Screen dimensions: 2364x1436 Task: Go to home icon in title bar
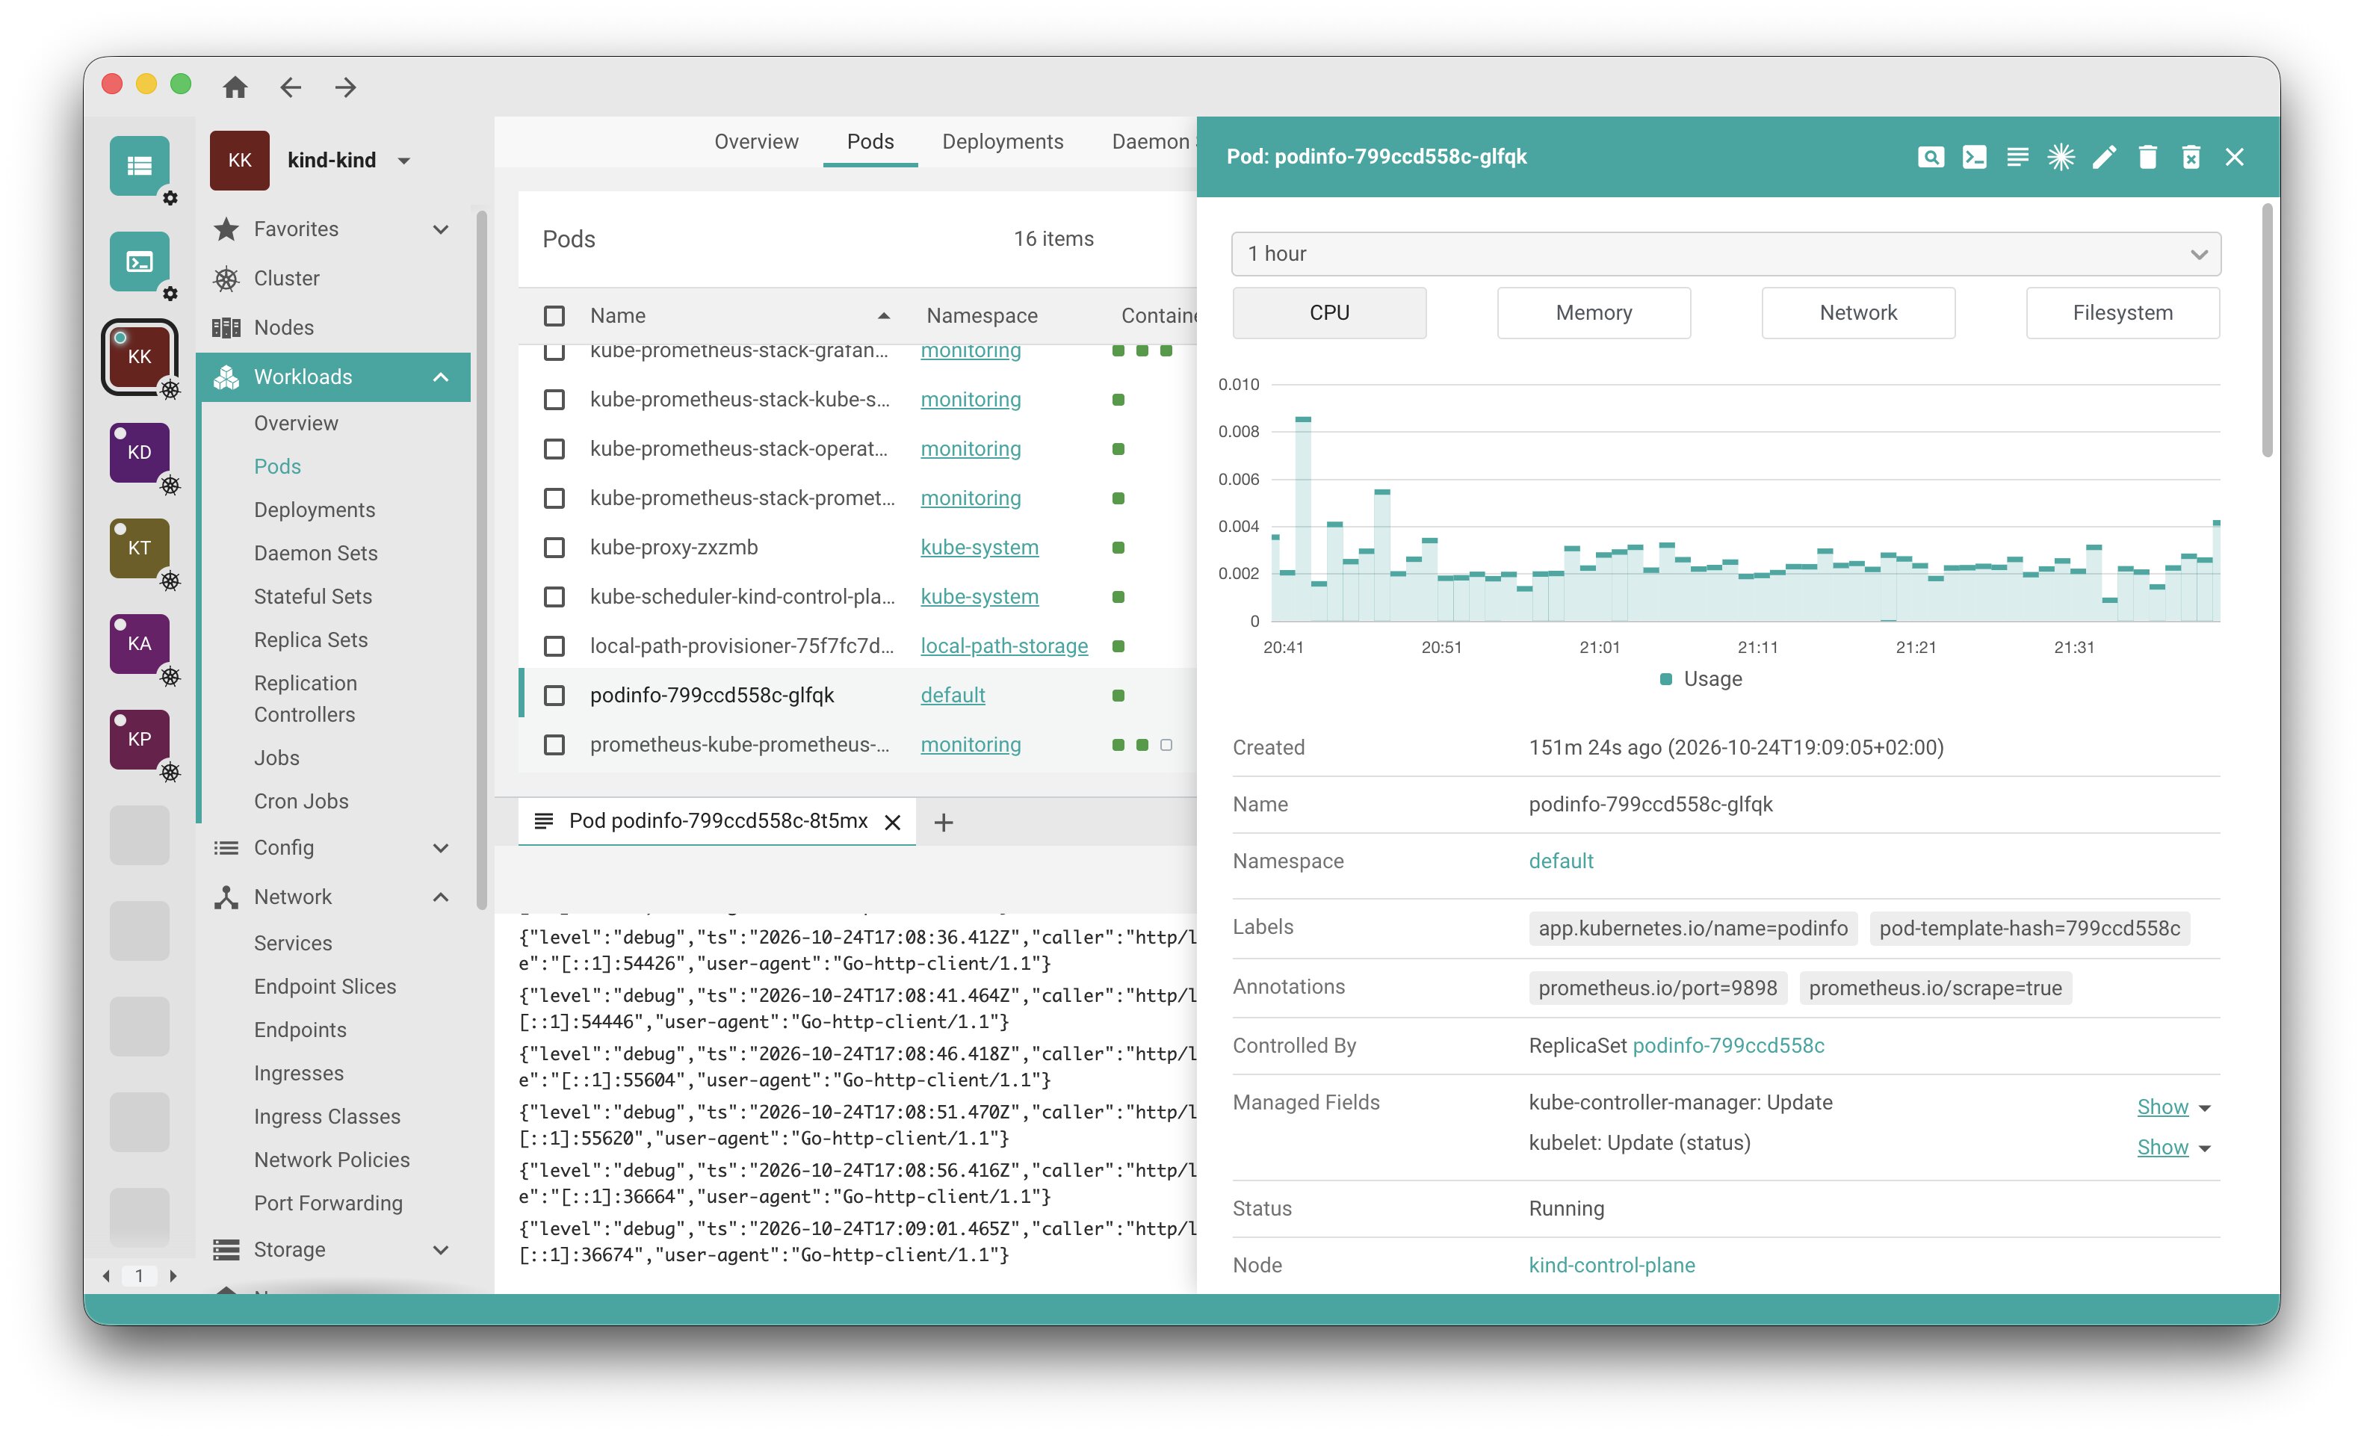pos(235,87)
